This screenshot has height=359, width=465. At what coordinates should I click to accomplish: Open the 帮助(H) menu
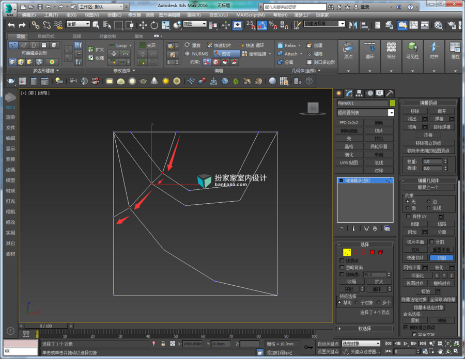tap(280, 15)
